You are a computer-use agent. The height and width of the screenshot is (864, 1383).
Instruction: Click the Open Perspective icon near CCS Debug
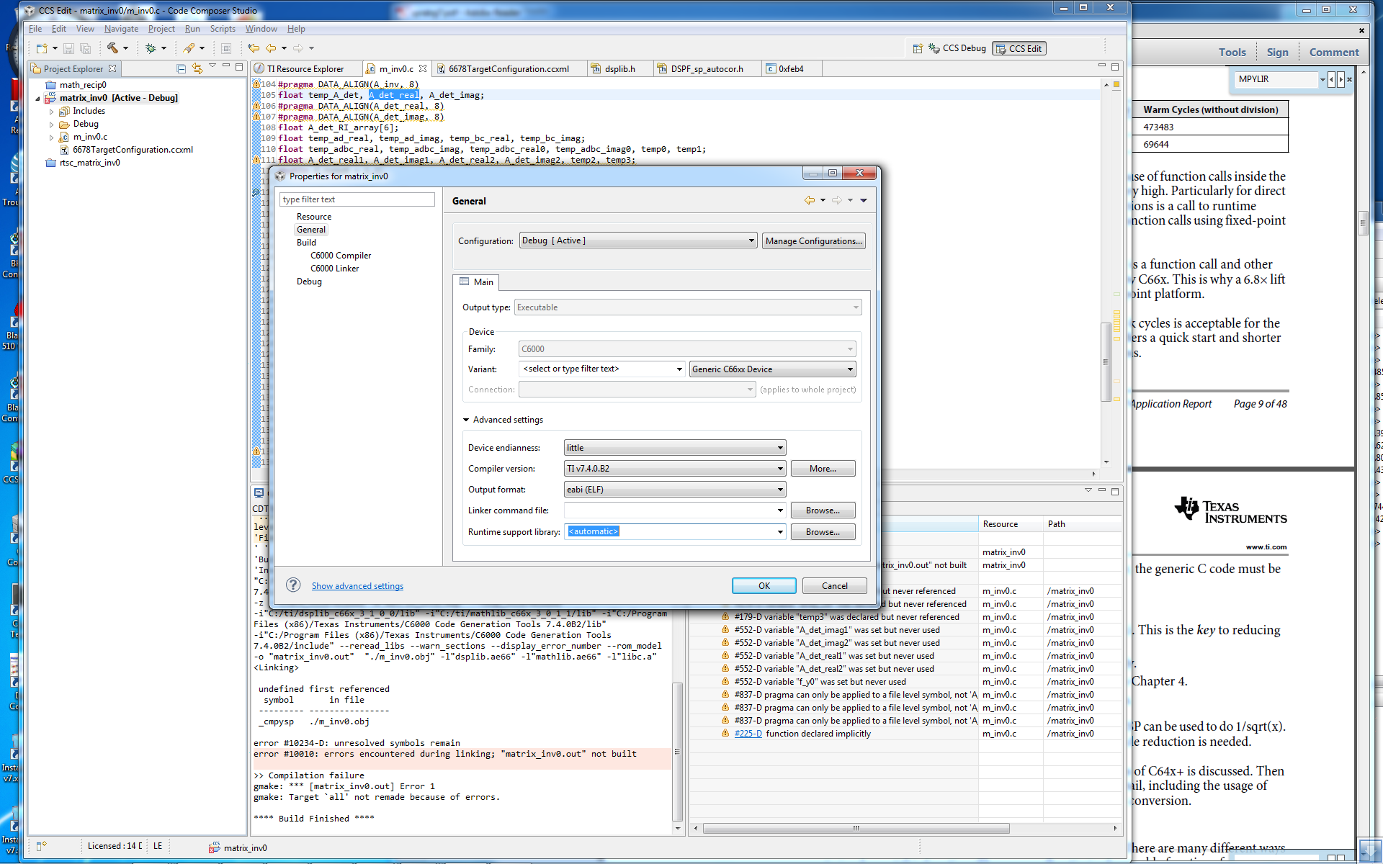point(918,48)
